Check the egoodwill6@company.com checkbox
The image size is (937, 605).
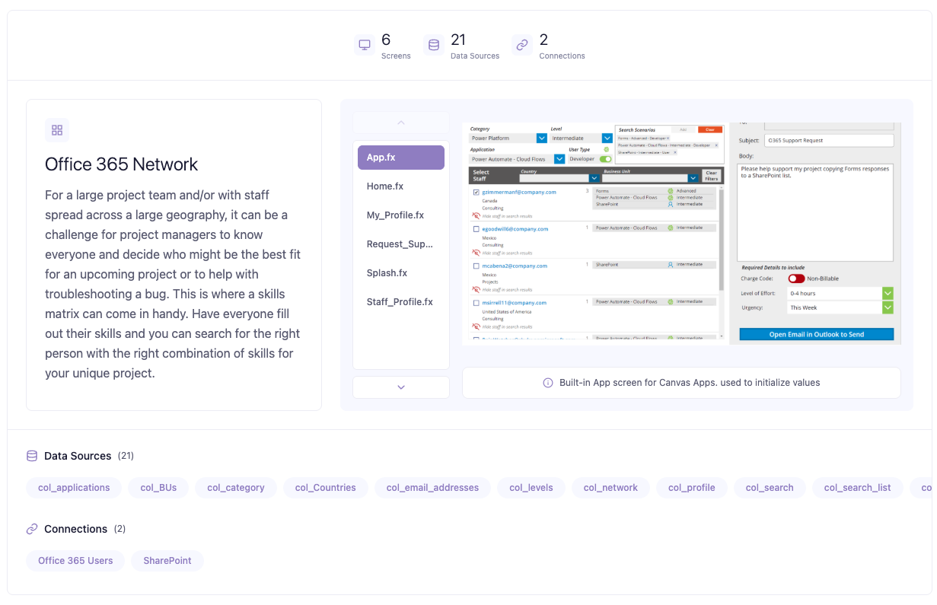[x=476, y=229]
